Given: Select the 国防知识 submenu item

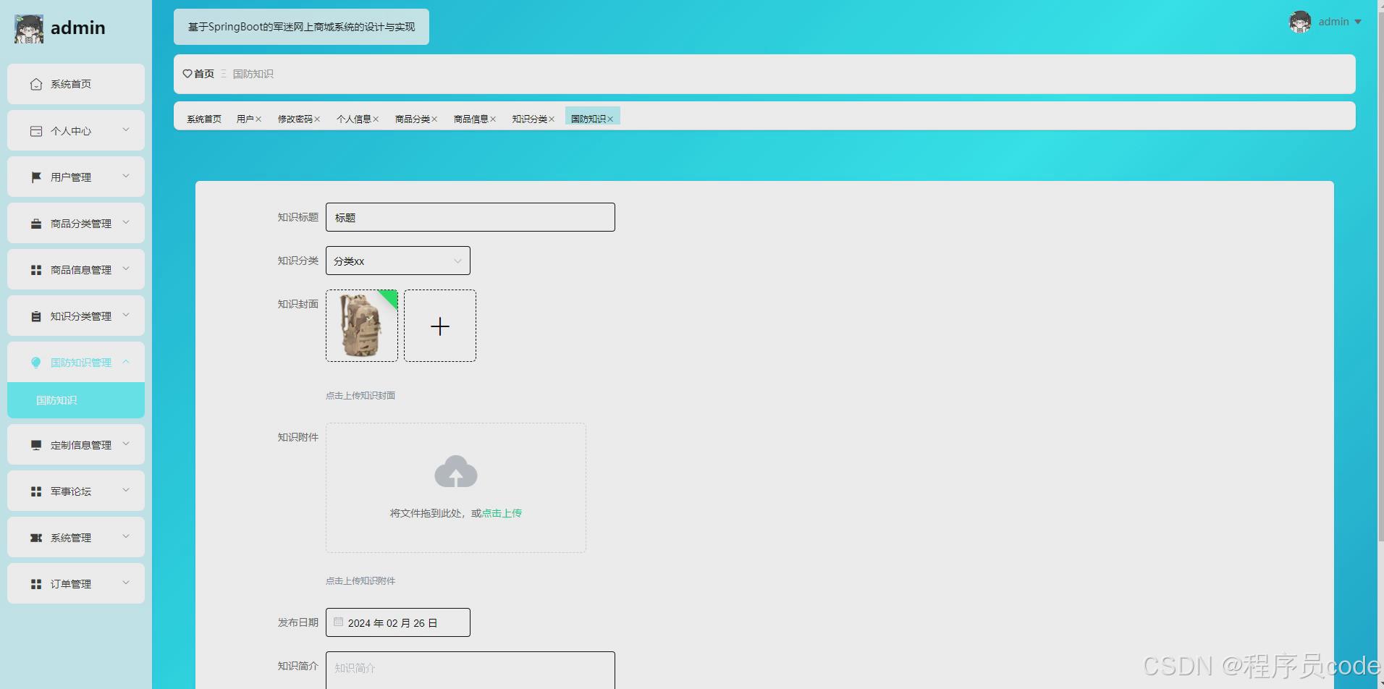Looking at the screenshot, I should [76, 400].
